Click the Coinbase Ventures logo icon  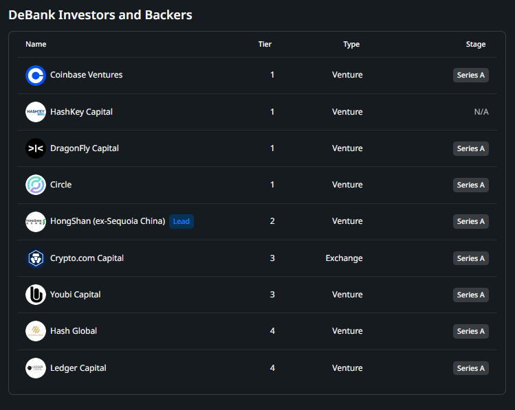coord(36,76)
